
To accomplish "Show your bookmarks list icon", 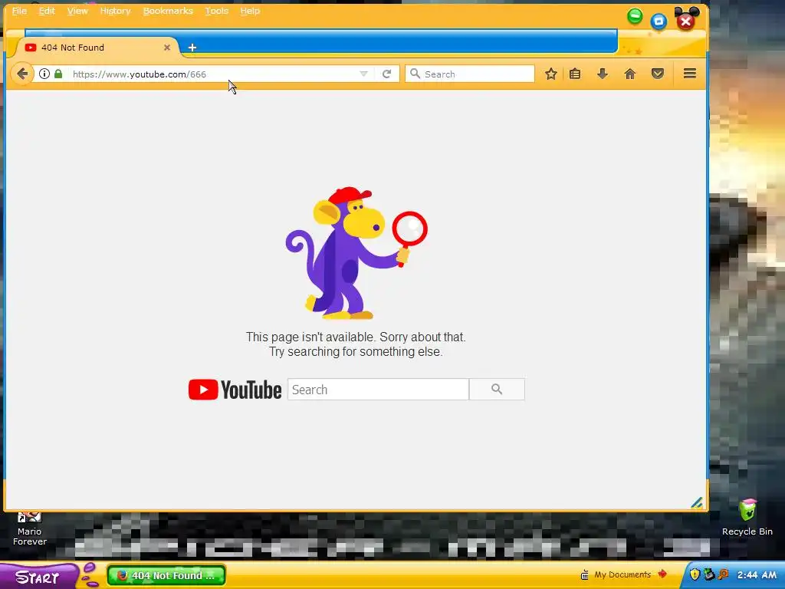I will pyautogui.click(x=575, y=74).
